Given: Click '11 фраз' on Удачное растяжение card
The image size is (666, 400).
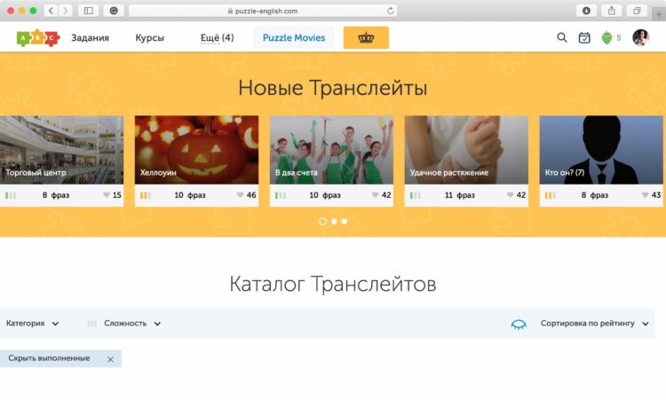Looking at the screenshot, I should (460, 195).
